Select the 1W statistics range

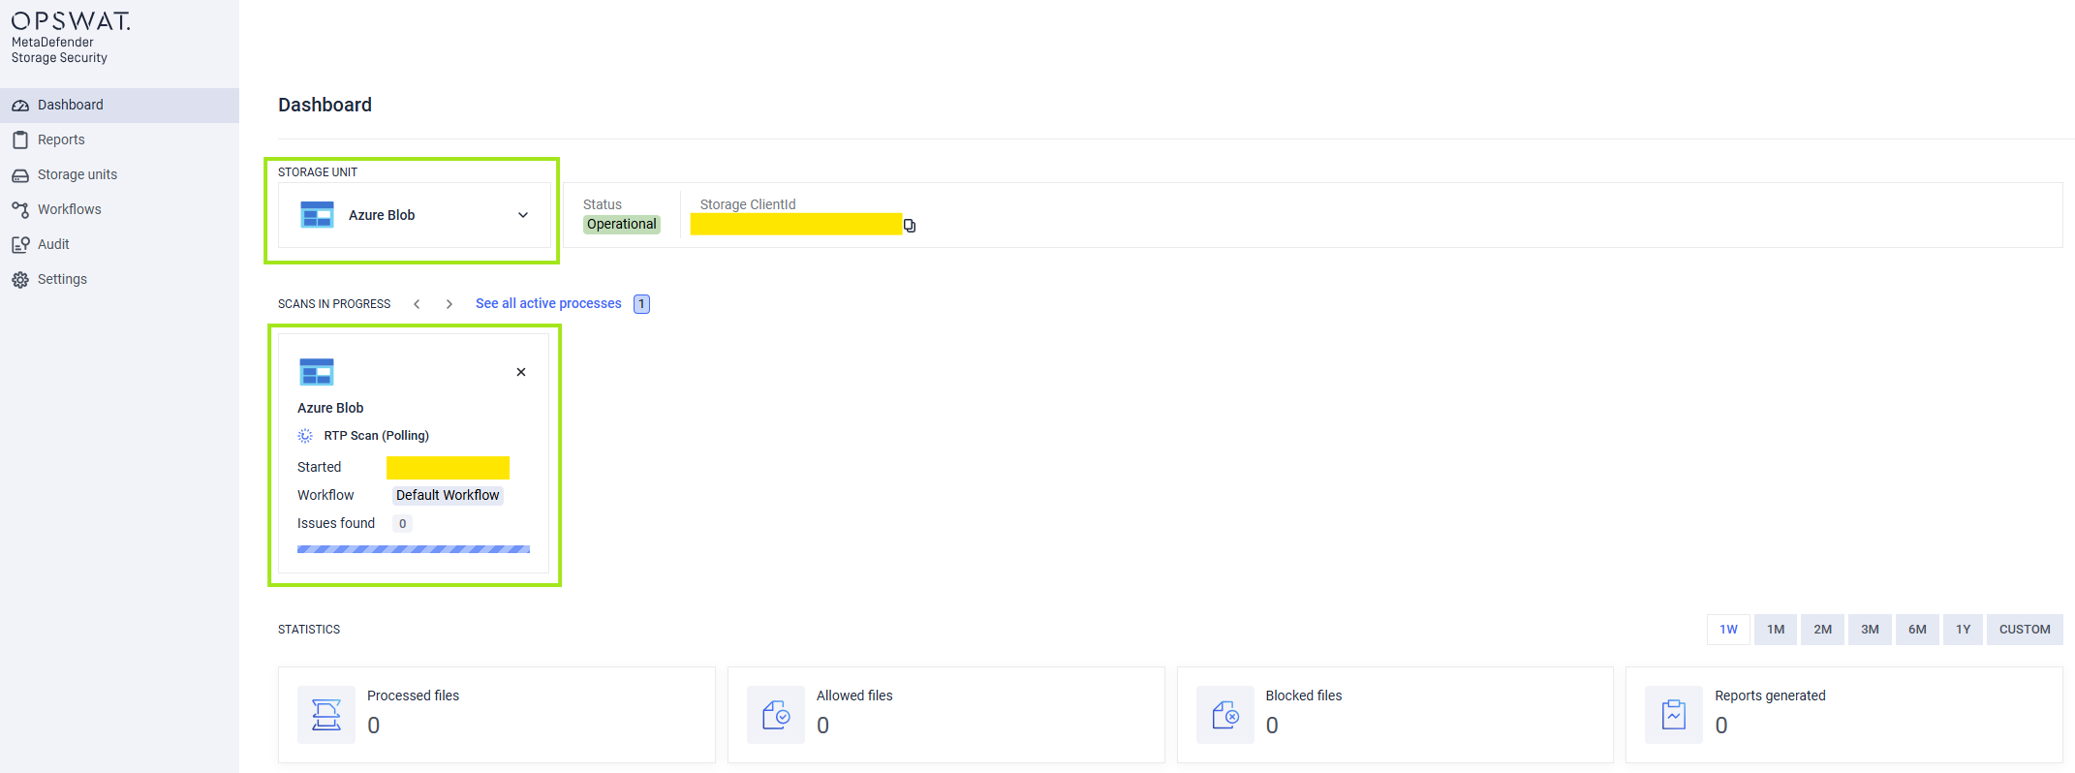pos(1728,630)
